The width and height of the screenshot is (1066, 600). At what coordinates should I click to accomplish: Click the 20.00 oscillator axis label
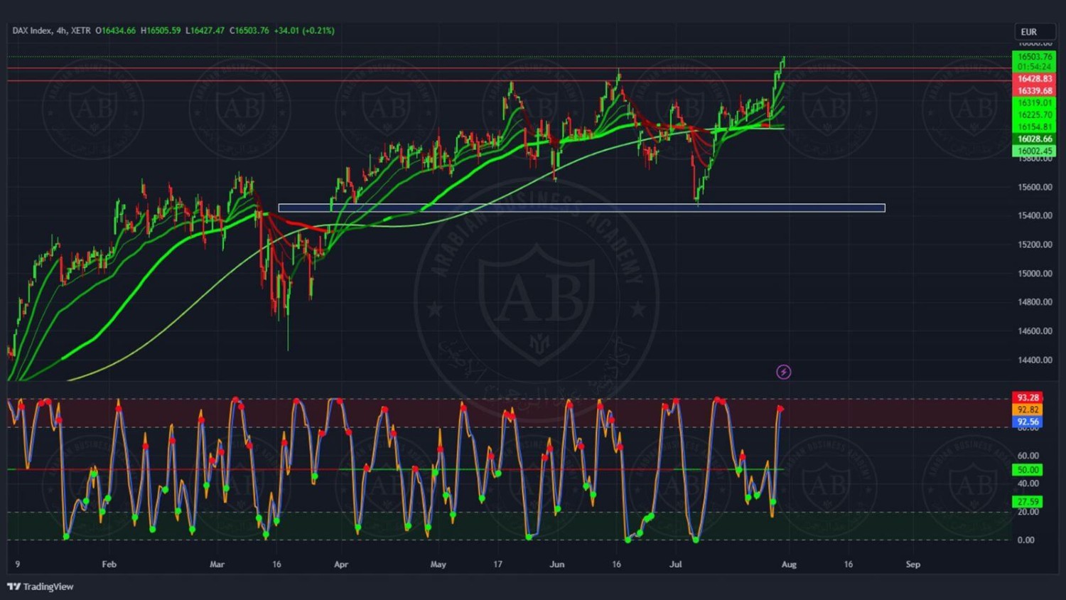pos(1028,512)
